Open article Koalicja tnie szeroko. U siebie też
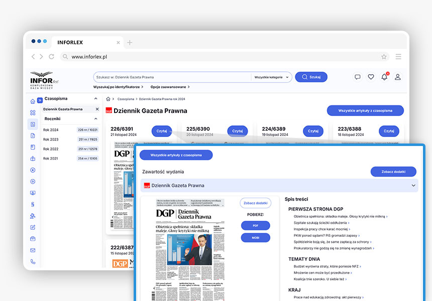Screen dimensions: 432x301 click(x=320, y=279)
